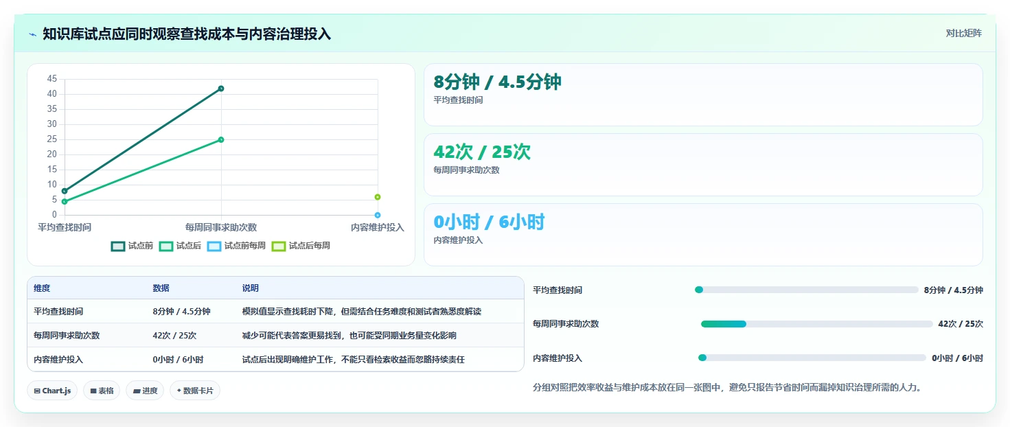Click the 平均查找时间 progress bar
1010x427 pixels.
[806, 290]
